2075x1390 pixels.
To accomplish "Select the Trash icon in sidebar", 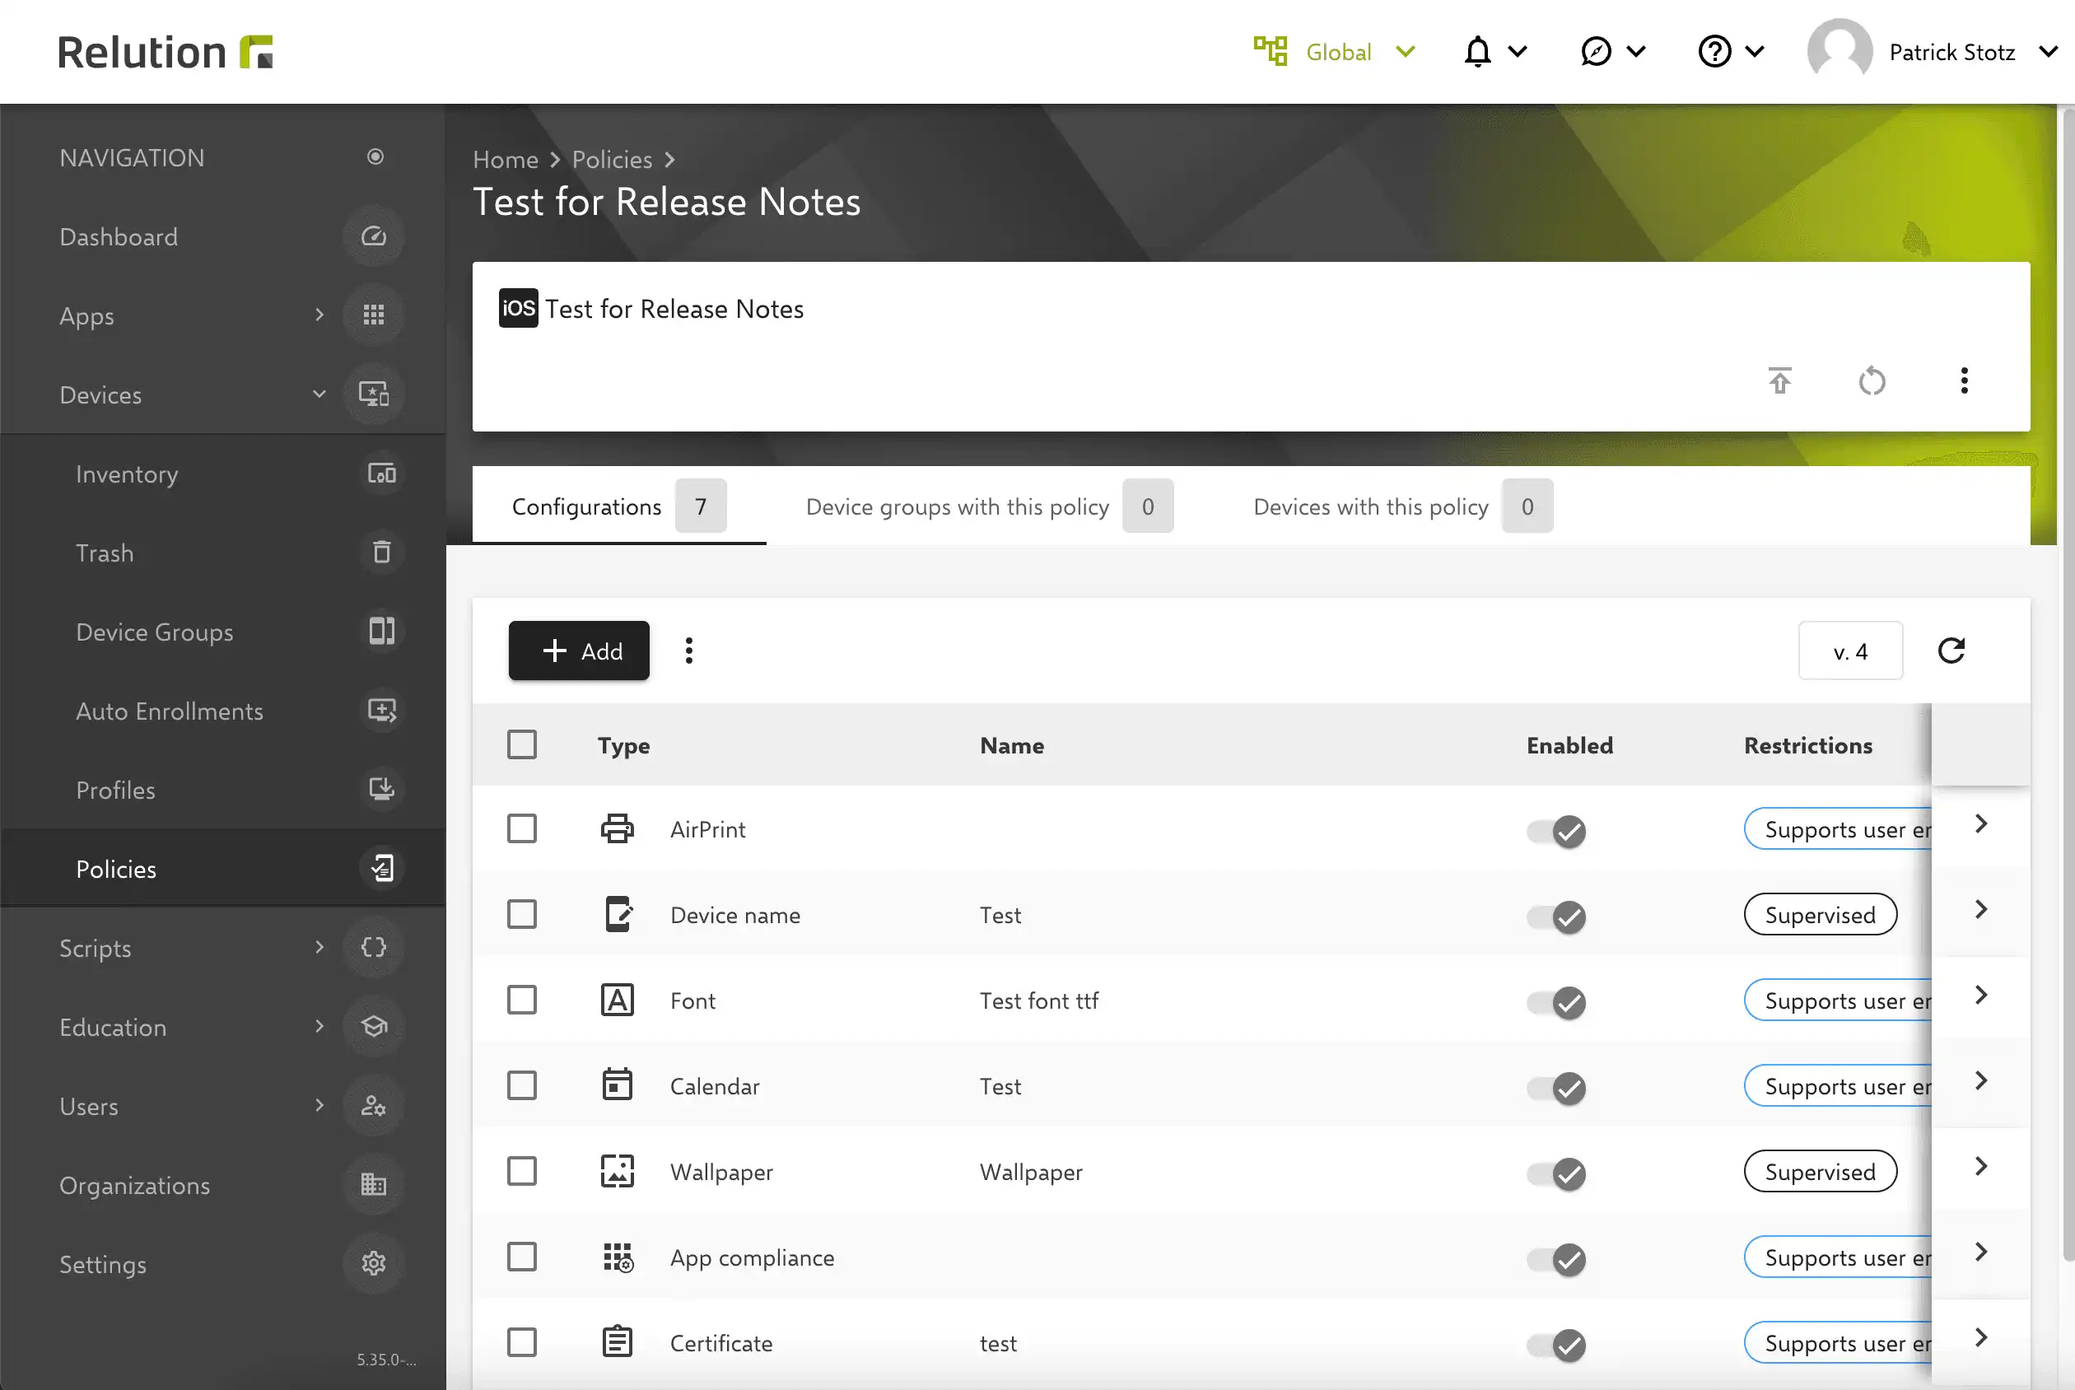I will pos(381,553).
